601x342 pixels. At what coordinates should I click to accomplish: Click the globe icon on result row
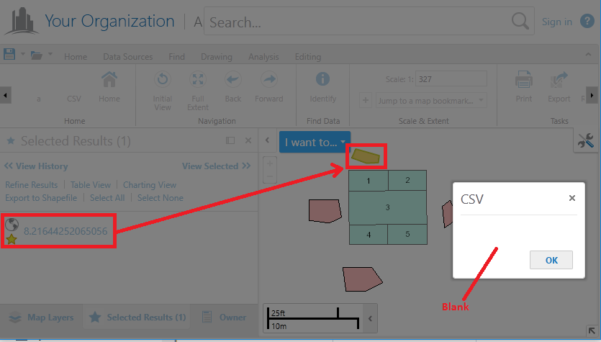pyautogui.click(x=12, y=225)
